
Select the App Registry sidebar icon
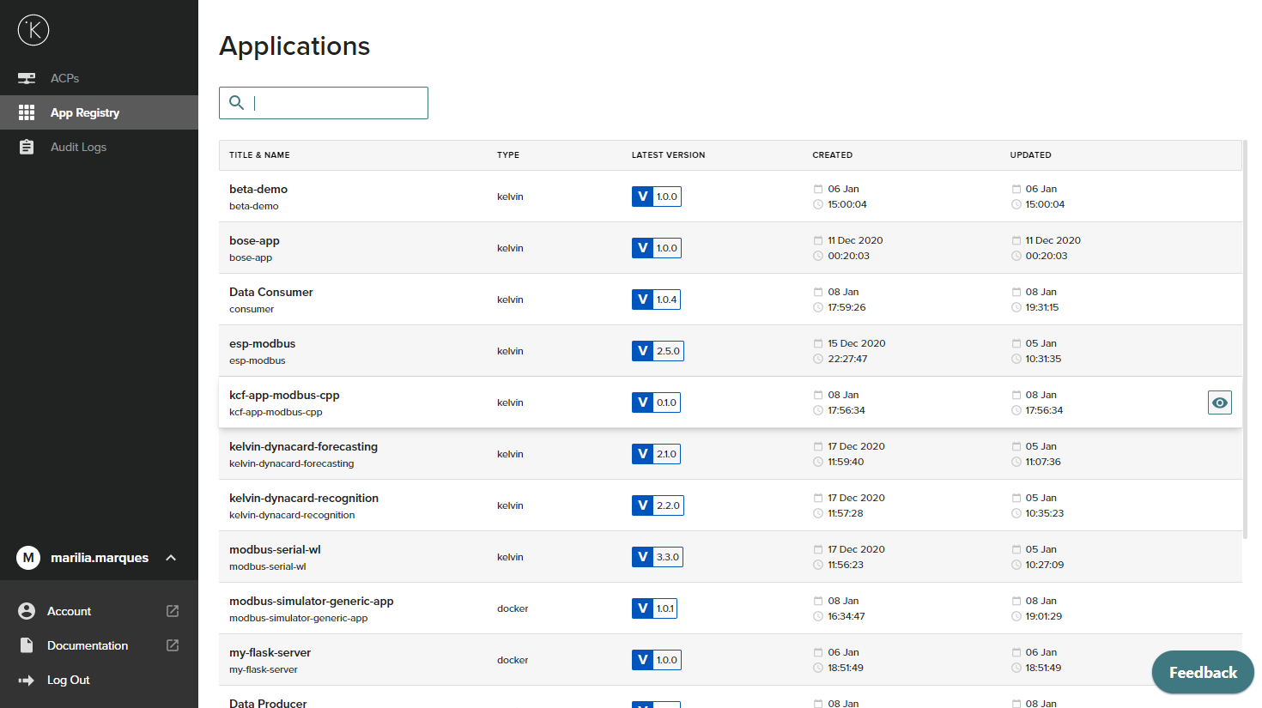[x=27, y=112]
